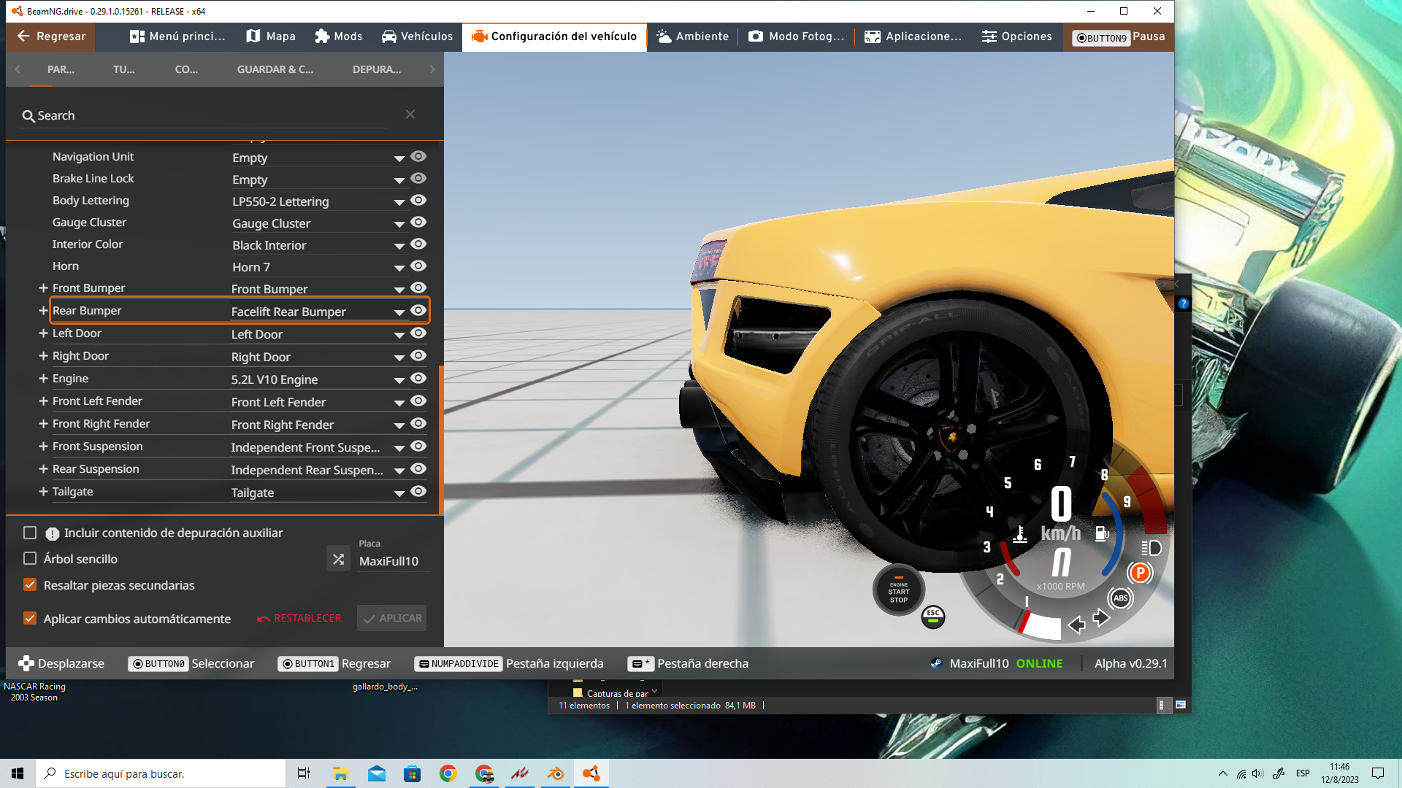This screenshot has width=1402, height=788.
Task: Open the 5.2L V10 Engine dropdown
Action: point(318,379)
